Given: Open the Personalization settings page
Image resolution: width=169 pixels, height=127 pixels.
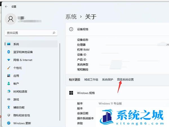Looking at the screenshot, I should [17, 68].
